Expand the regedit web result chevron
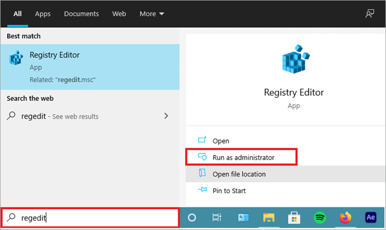Screen dimensions: 386x230 166,116
